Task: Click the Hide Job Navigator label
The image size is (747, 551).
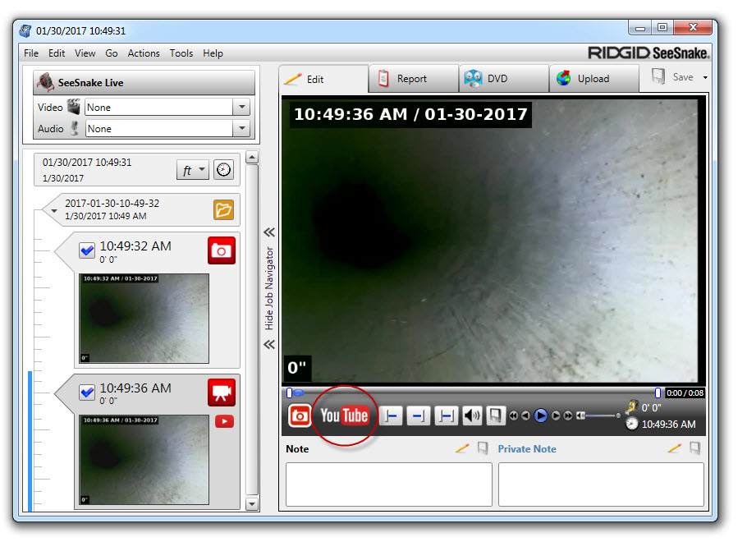Action: pyautogui.click(x=269, y=288)
